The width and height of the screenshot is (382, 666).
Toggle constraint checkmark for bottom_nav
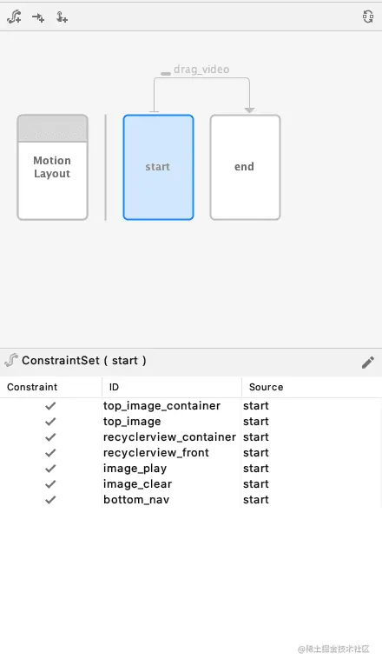click(50, 499)
